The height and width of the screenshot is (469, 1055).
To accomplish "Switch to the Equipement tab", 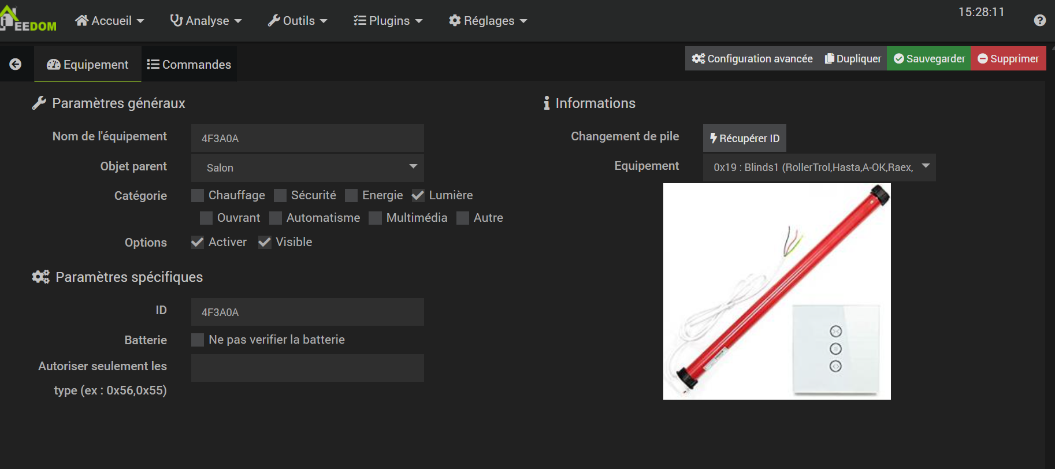I will tap(88, 64).
